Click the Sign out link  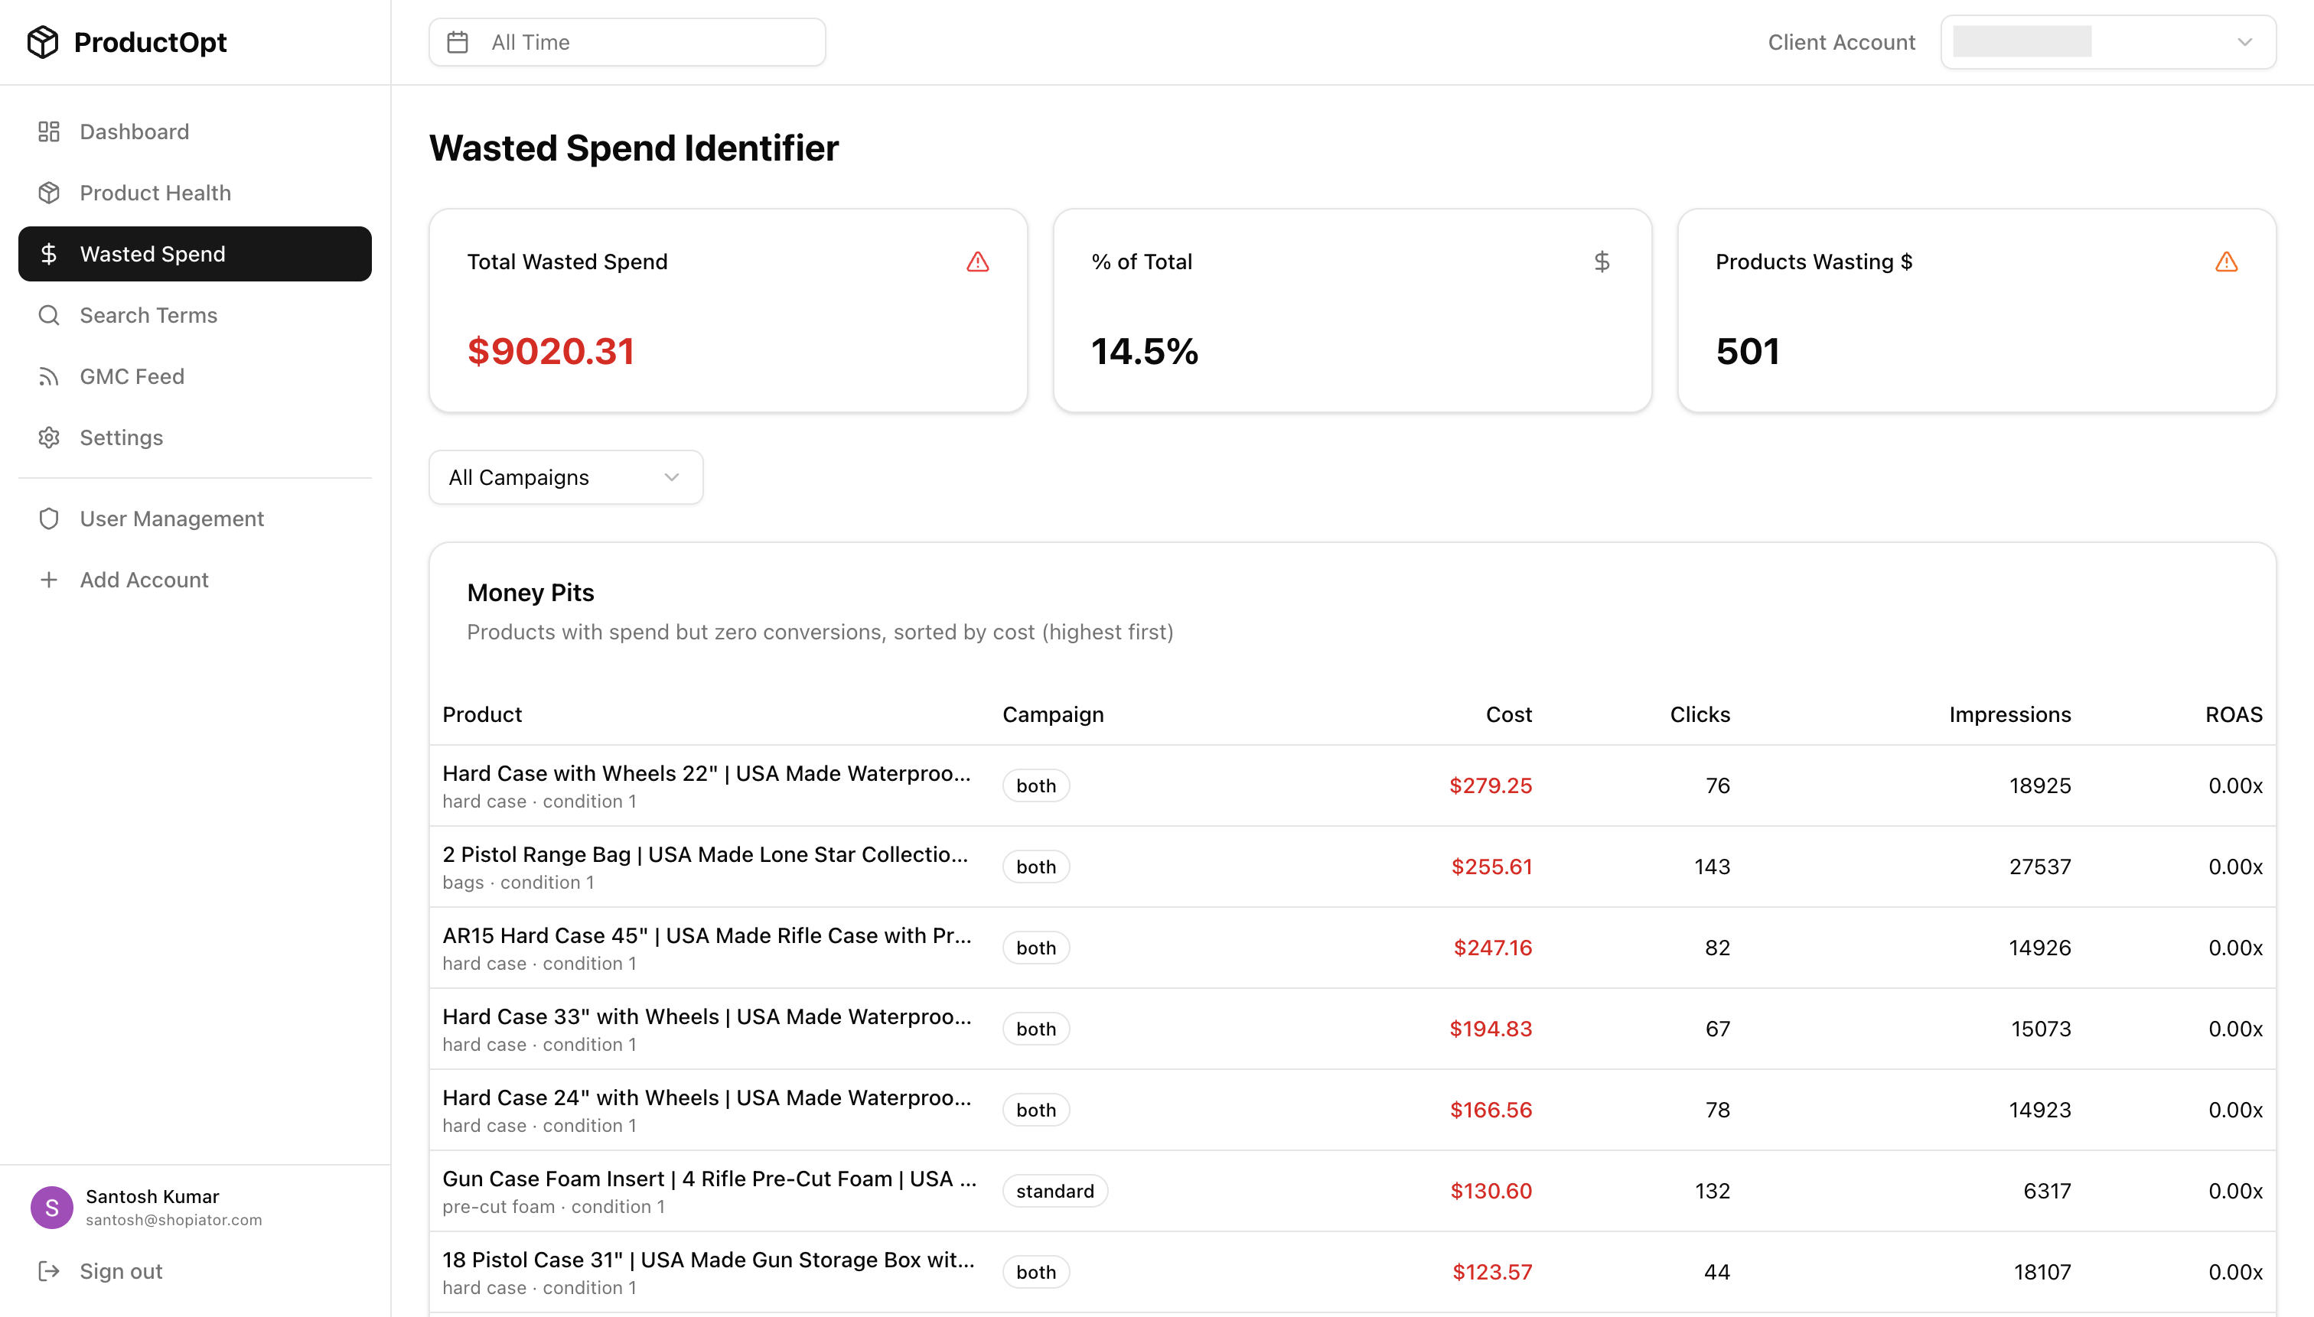pos(119,1271)
